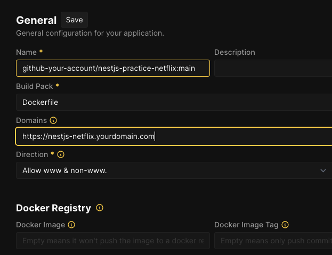Expand the Direction dropdown chevron
Image resolution: width=332 pixels, height=255 pixels.
(x=323, y=170)
